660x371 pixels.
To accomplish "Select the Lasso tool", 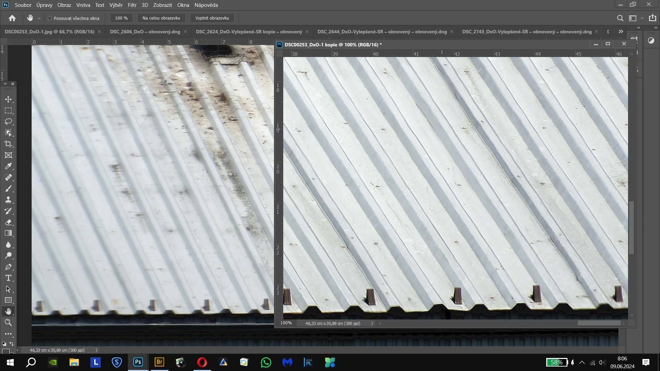I will (8, 122).
